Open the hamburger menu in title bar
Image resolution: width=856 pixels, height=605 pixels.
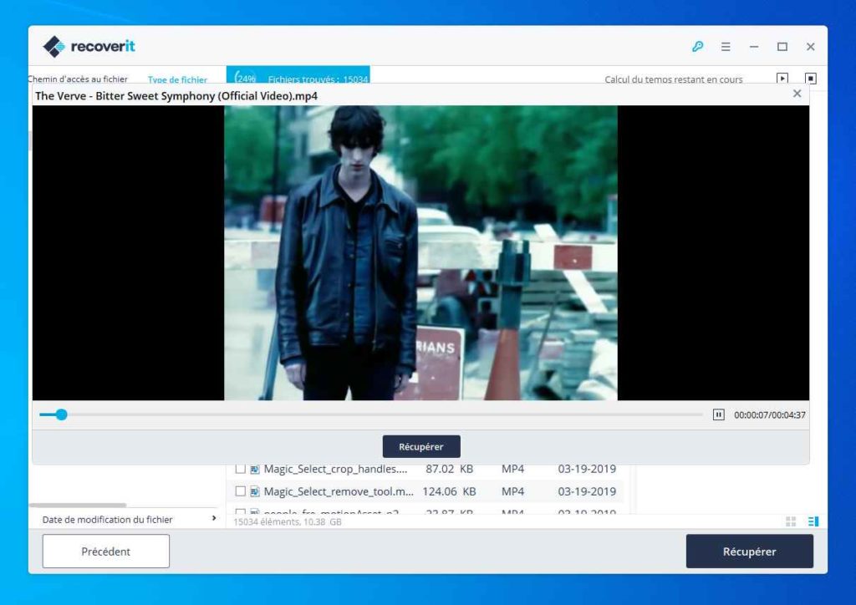(726, 47)
